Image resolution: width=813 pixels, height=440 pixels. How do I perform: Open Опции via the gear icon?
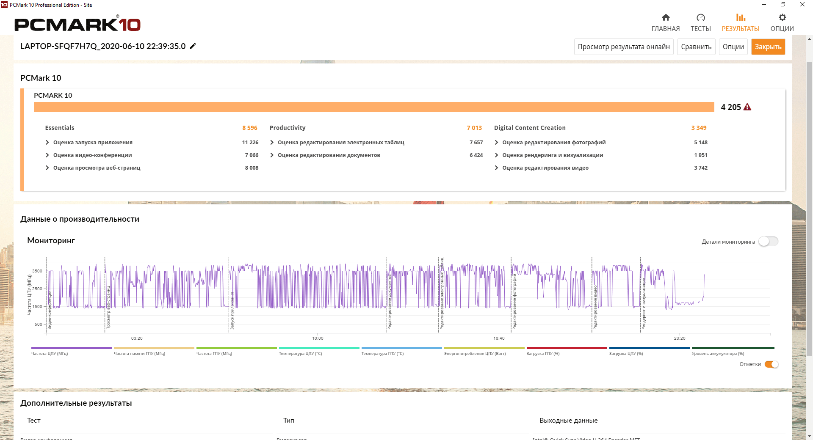coord(782,18)
